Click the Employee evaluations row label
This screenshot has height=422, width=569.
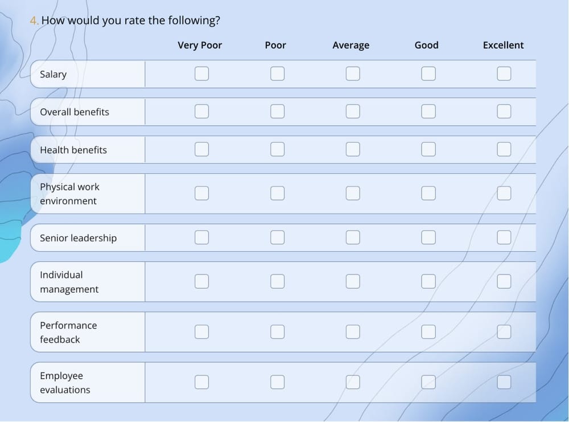[x=65, y=383]
